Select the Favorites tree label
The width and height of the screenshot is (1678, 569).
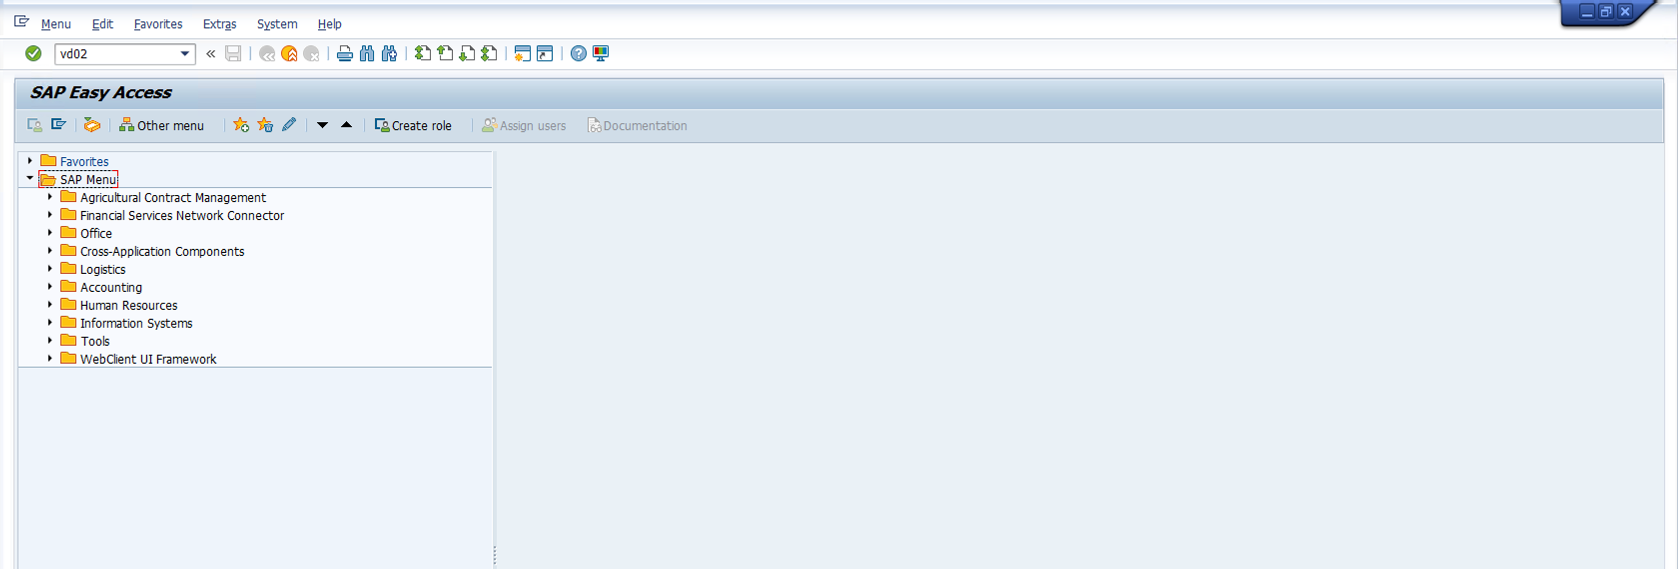click(x=84, y=162)
